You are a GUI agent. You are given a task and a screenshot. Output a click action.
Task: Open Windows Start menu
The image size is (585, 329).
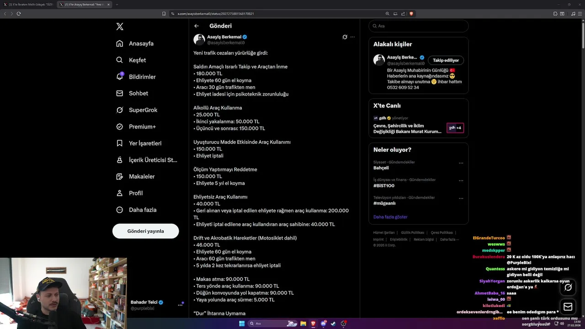[242, 324]
